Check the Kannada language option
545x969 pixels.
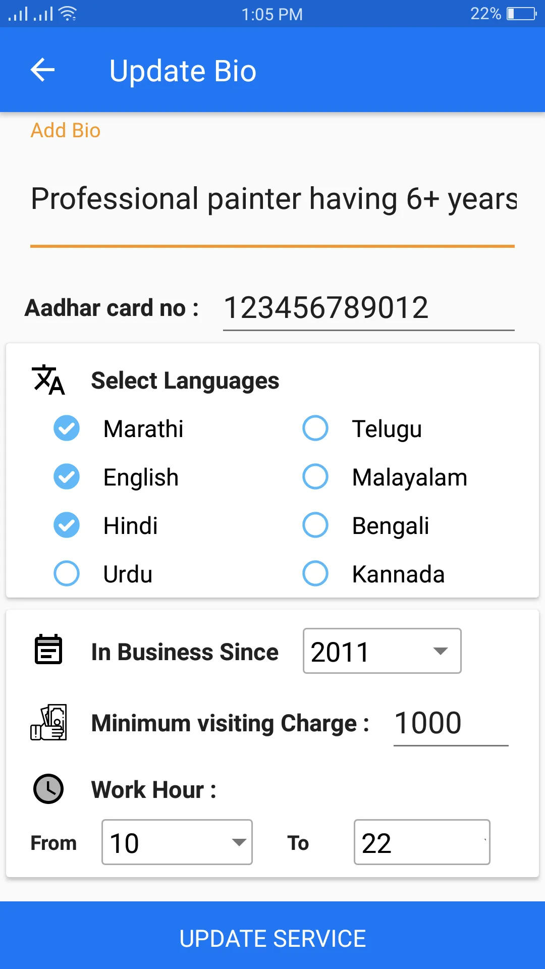(315, 574)
